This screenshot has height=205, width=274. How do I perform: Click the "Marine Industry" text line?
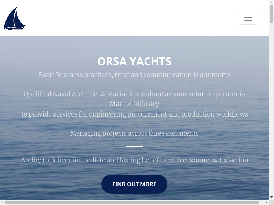[x=134, y=104]
